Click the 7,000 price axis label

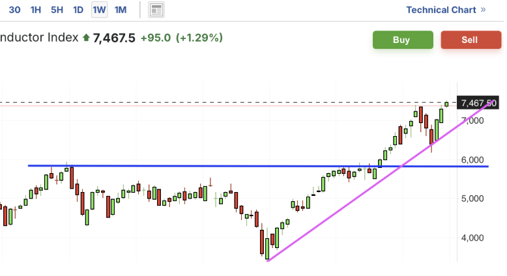(x=473, y=121)
